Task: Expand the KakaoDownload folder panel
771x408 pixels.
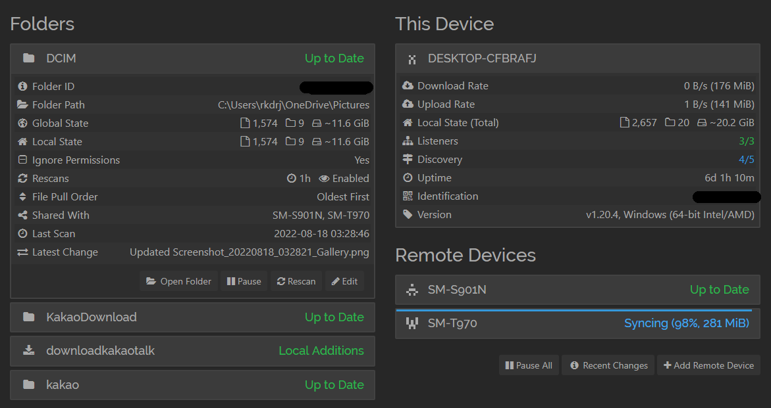Action: coord(192,317)
